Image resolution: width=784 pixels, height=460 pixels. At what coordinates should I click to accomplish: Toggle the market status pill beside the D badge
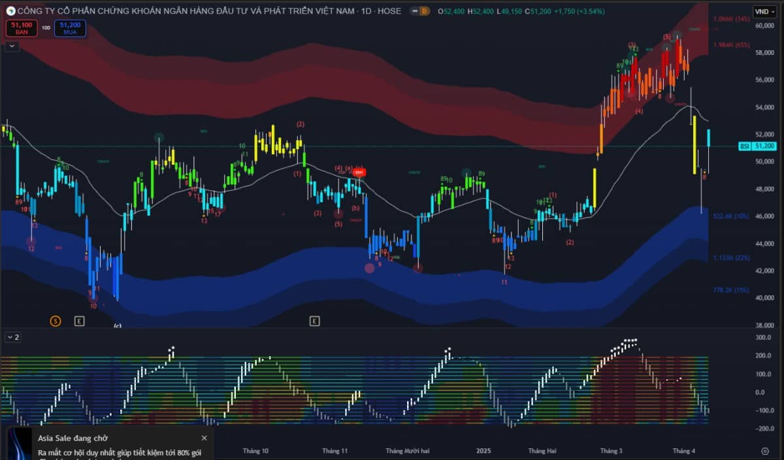[414, 11]
